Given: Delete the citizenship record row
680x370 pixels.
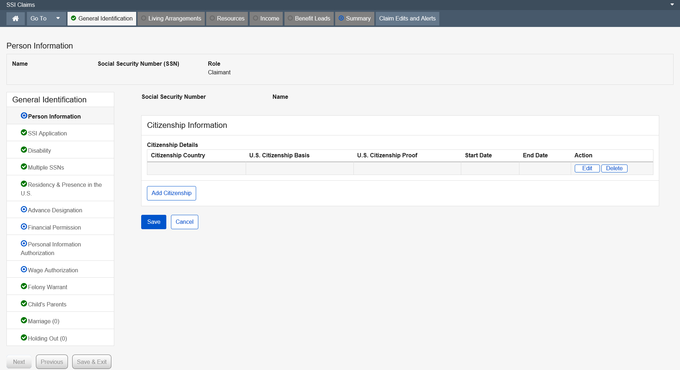Looking at the screenshot, I should [x=614, y=168].
